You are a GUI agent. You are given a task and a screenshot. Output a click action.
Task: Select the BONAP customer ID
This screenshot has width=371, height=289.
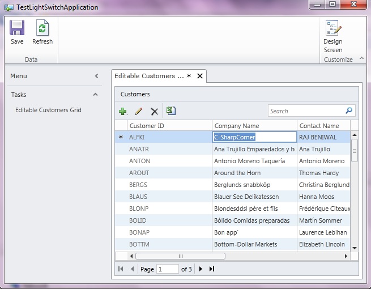(x=169, y=232)
